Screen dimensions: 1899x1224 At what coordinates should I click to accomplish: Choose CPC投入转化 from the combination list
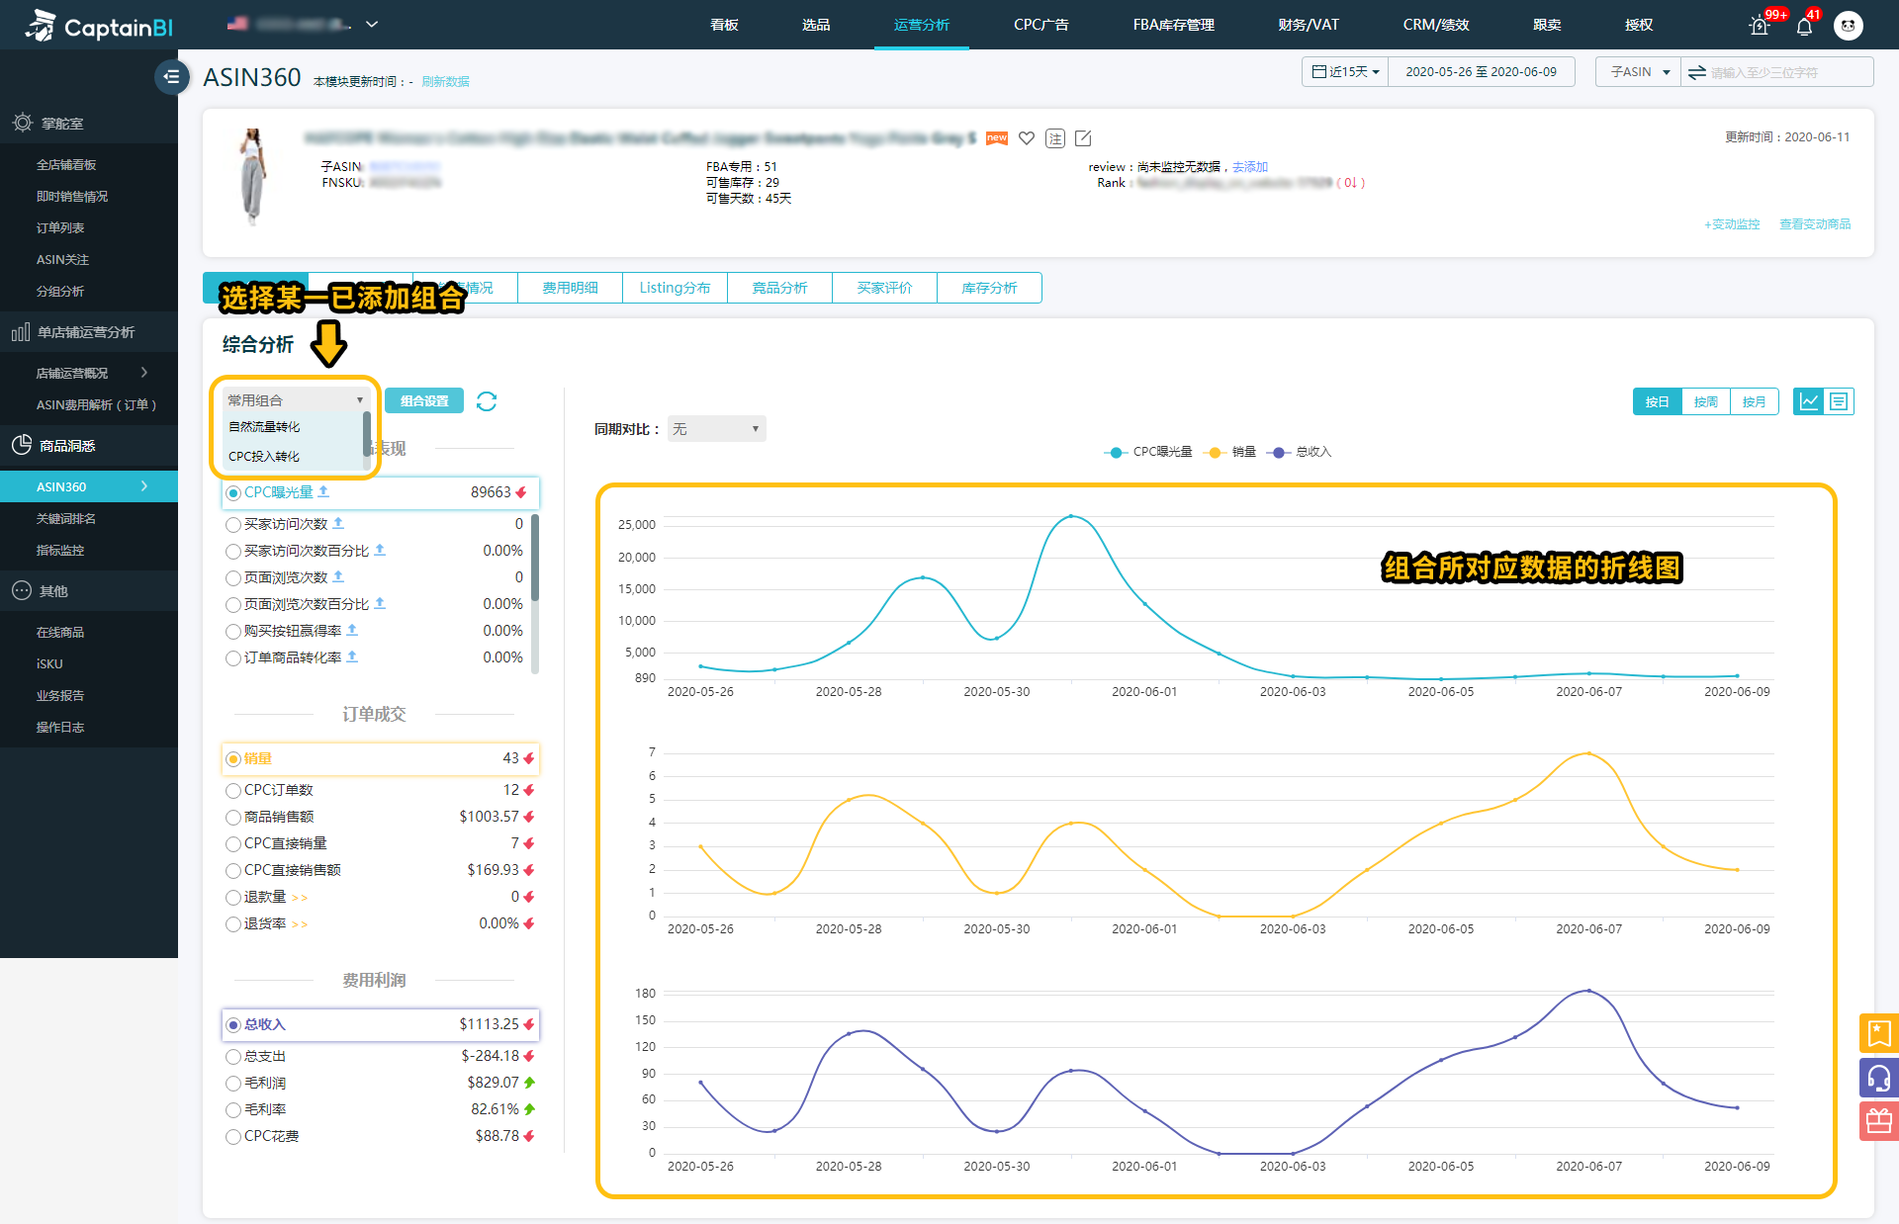[264, 457]
